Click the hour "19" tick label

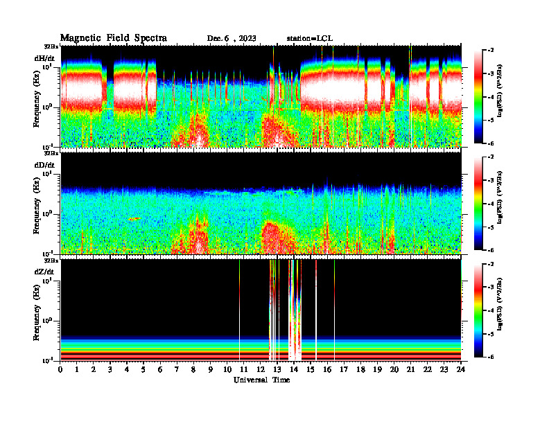[x=377, y=370]
